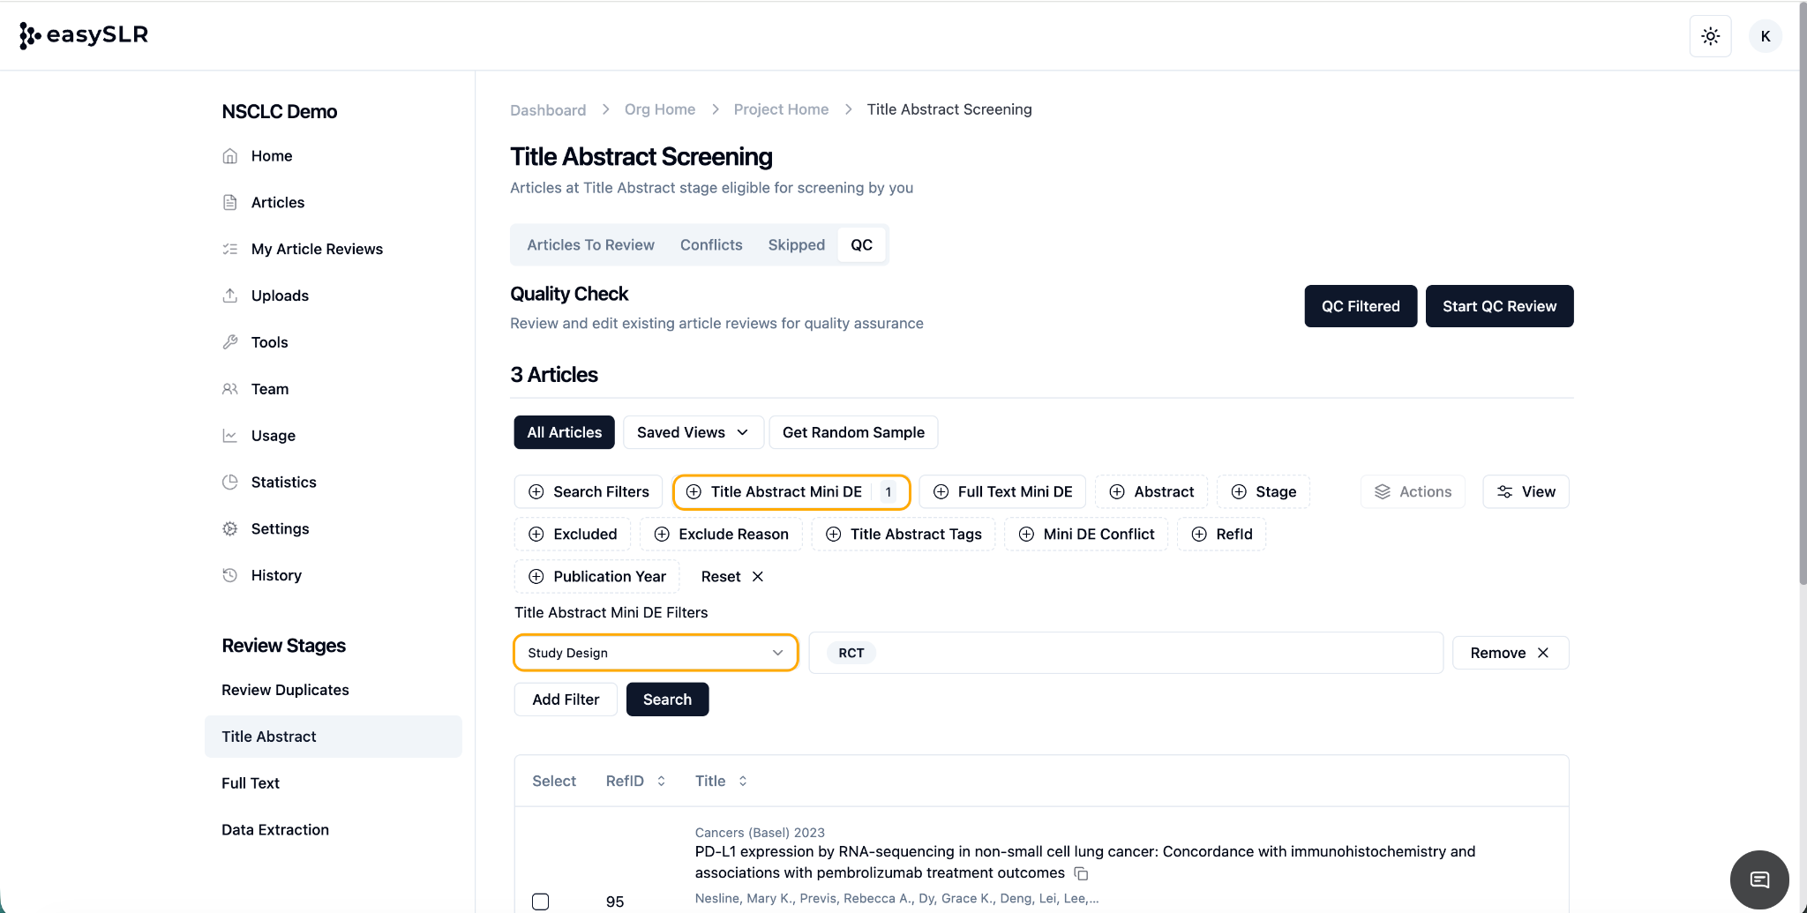Select the checkbox for article 95
Screen dimensions: 1807x913
tap(541, 901)
